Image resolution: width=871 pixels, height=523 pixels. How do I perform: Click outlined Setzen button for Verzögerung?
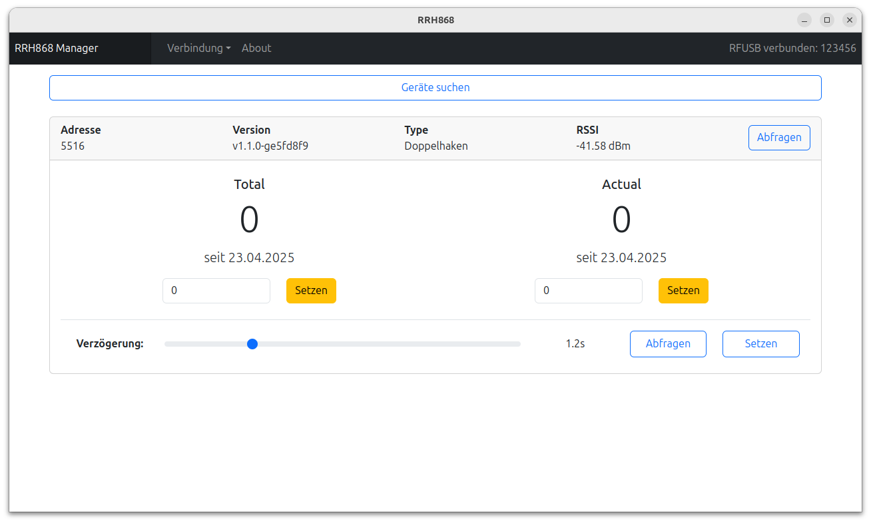pyautogui.click(x=760, y=344)
